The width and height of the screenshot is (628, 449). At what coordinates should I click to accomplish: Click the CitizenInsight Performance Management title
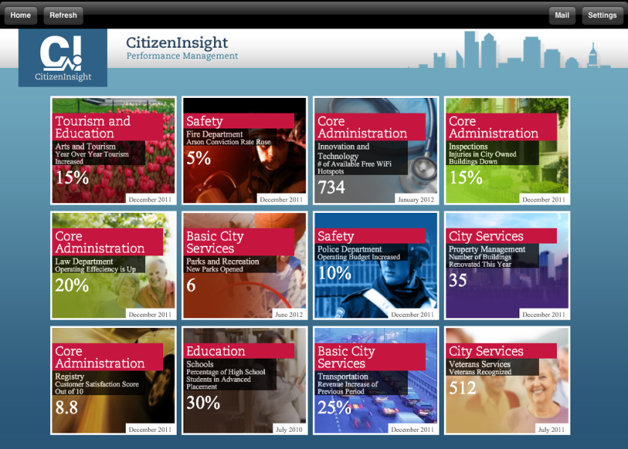[182, 48]
